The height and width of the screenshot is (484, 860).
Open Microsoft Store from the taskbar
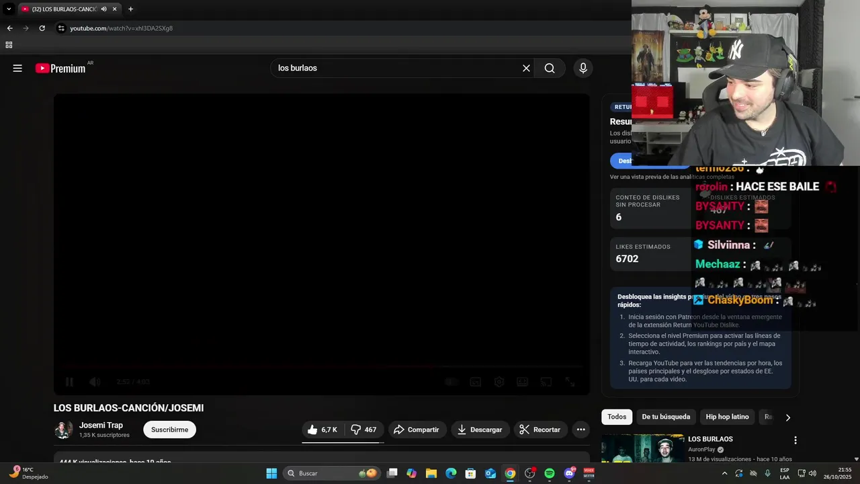point(470,473)
